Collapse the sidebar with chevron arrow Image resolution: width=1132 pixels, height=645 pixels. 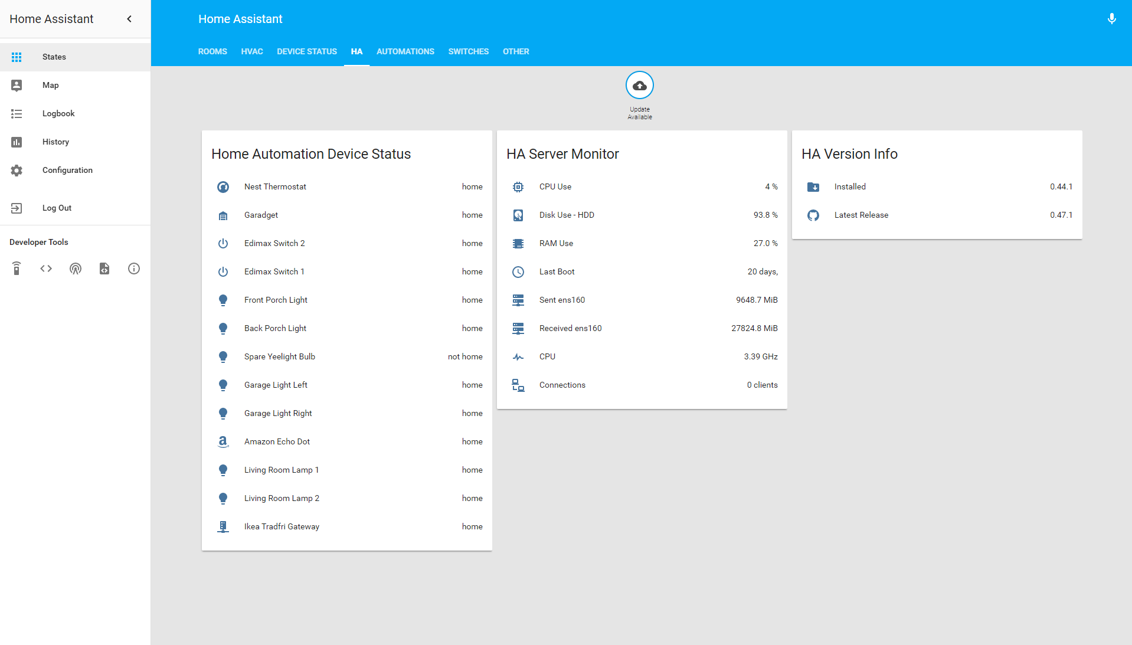[129, 19]
